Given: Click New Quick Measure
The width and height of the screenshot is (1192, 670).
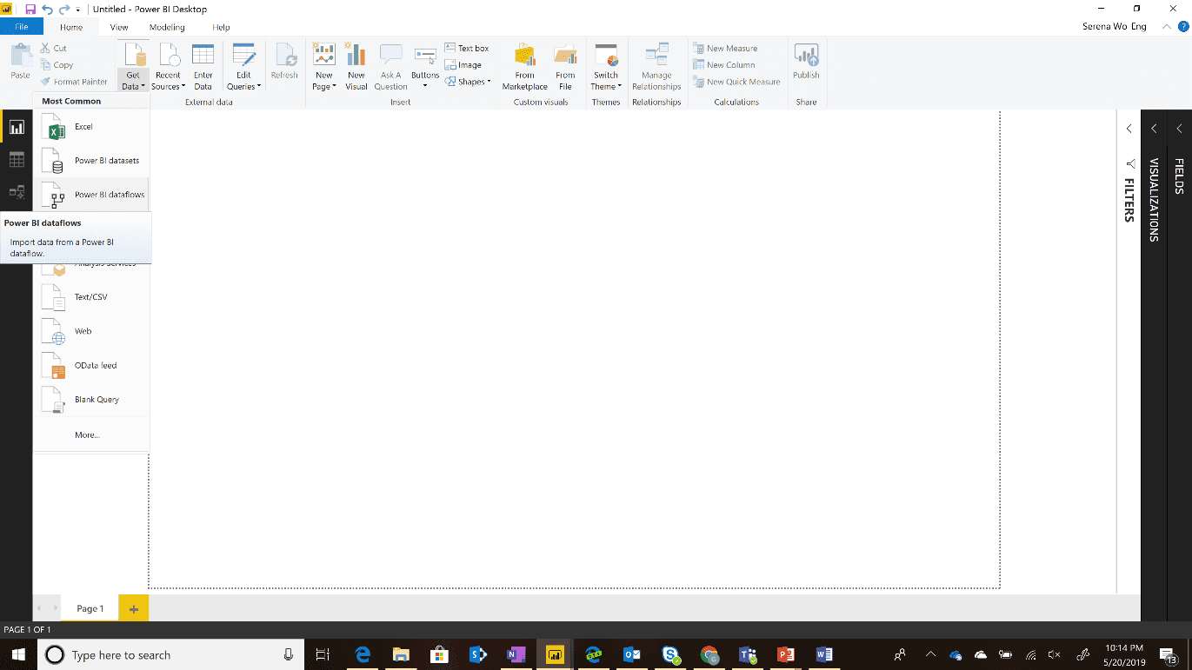Looking at the screenshot, I should tap(736, 82).
